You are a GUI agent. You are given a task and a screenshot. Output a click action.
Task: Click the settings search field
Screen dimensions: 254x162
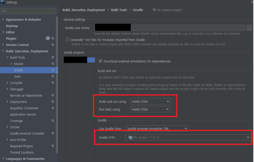point(29,11)
